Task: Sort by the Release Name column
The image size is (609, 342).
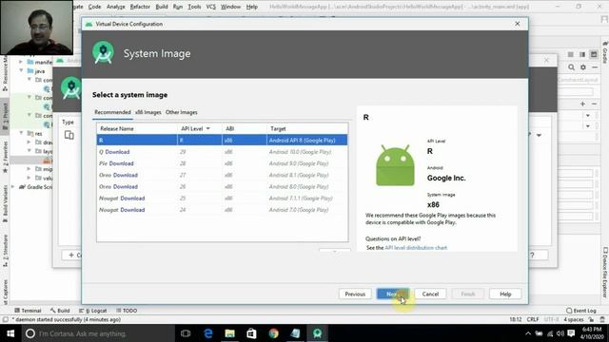Action: (x=137, y=129)
